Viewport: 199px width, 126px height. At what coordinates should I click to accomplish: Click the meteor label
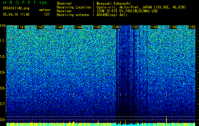tap(45, 10)
